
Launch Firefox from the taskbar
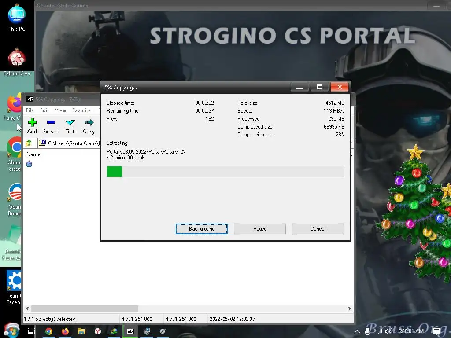(x=65, y=331)
